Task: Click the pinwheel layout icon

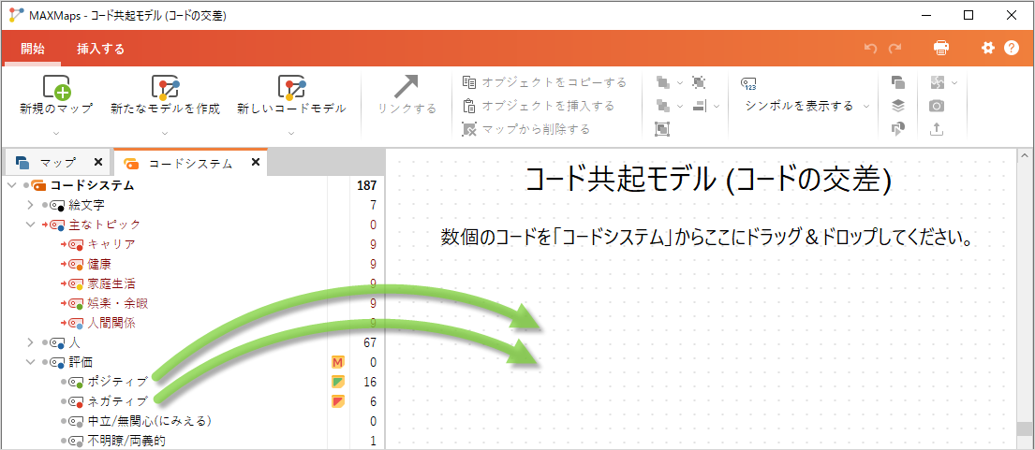Action: click(x=937, y=82)
